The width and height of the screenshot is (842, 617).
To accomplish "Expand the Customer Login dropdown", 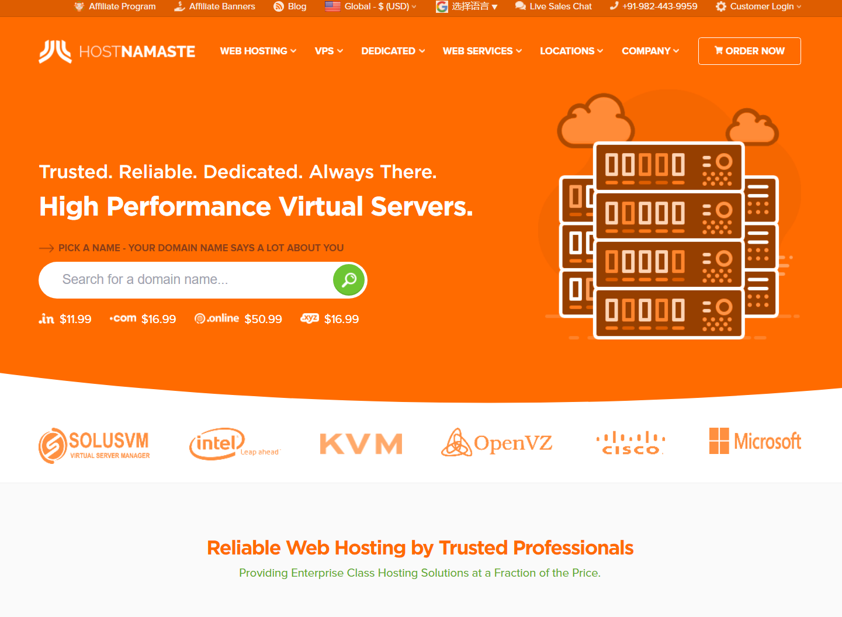I will (x=758, y=6).
